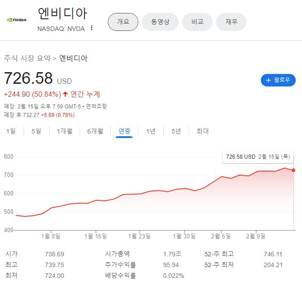Click the 1월 30일 axis label
This screenshot has width=302, height=285.
(x=184, y=236)
